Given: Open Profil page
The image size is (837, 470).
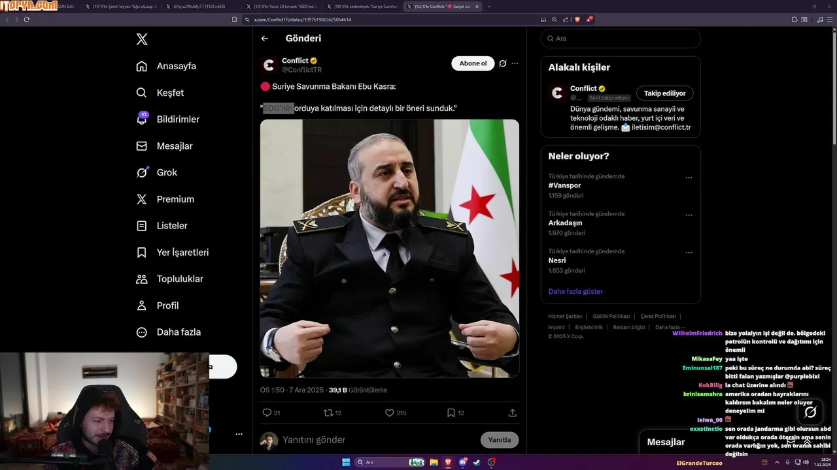Looking at the screenshot, I should click(157, 305).
